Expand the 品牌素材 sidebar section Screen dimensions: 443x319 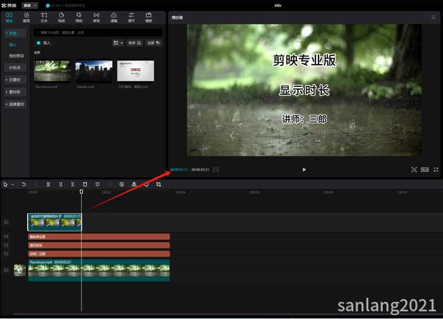pyautogui.click(x=16, y=104)
